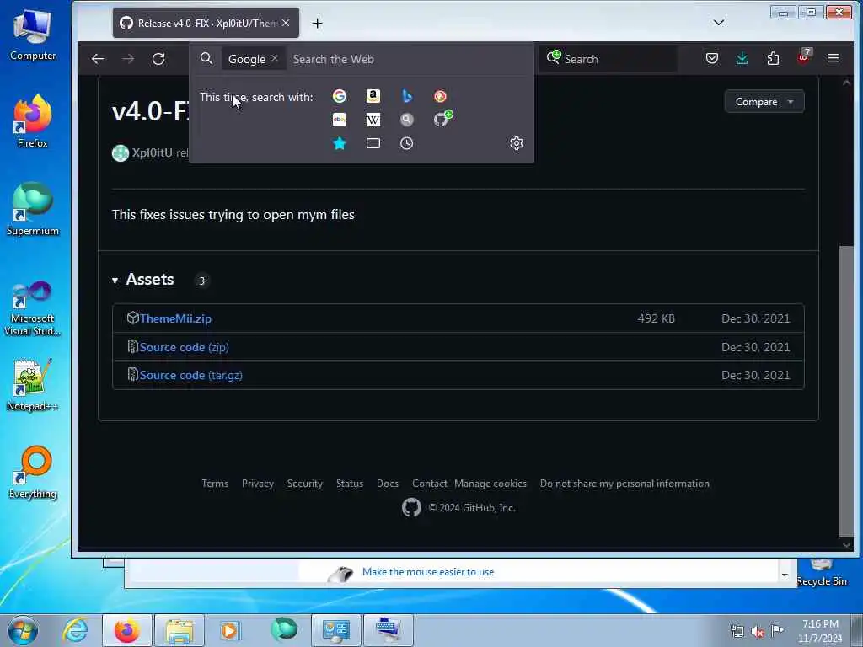This screenshot has height=647, width=863.
Task: Open the Contact footer link
Action: coord(429,484)
